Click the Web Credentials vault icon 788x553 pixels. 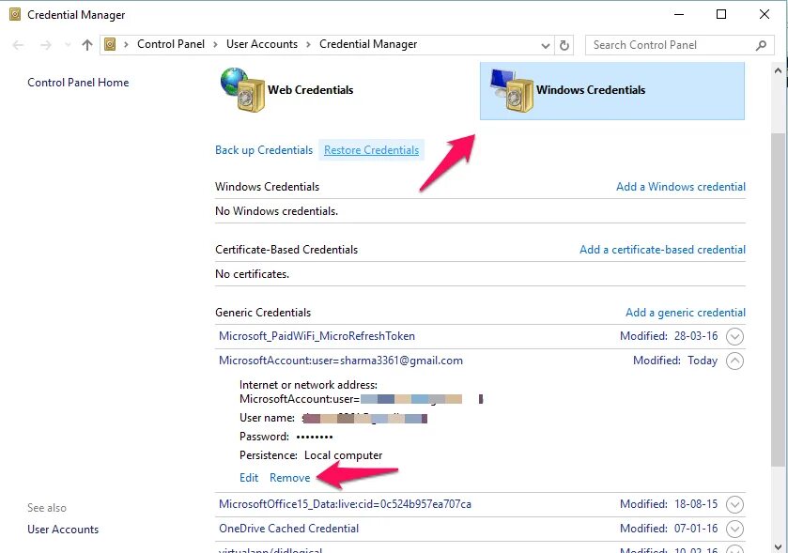tap(242, 90)
